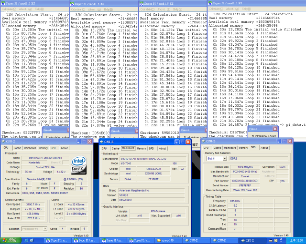Open About menu in checksum 8B22FFFE Super PI window
The image size is (306, 244).
pyautogui.click(x=25, y=9)
